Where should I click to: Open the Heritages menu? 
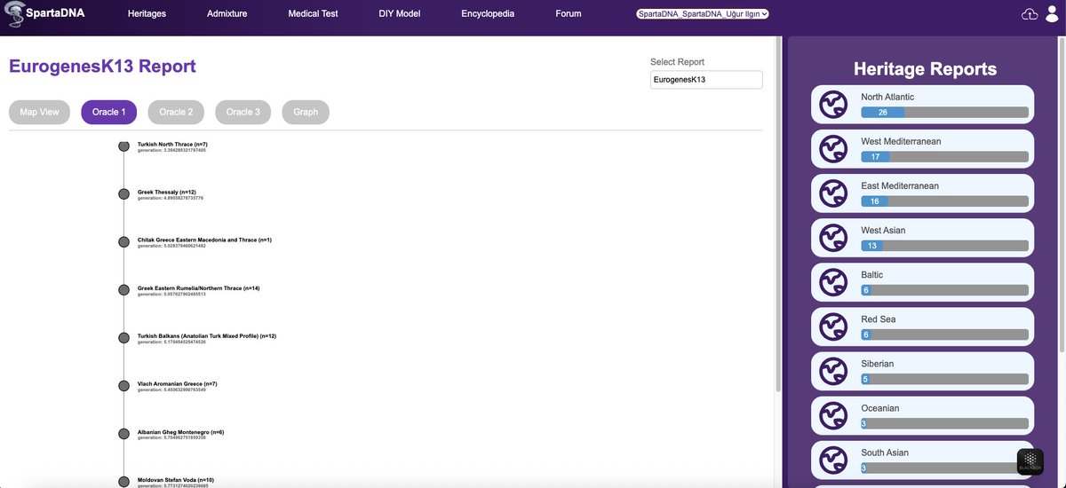pyautogui.click(x=147, y=14)
